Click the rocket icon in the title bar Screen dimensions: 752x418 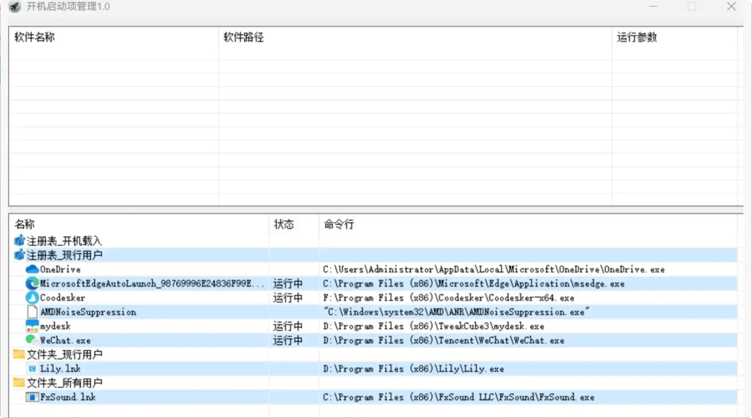[x=14, y=7]
